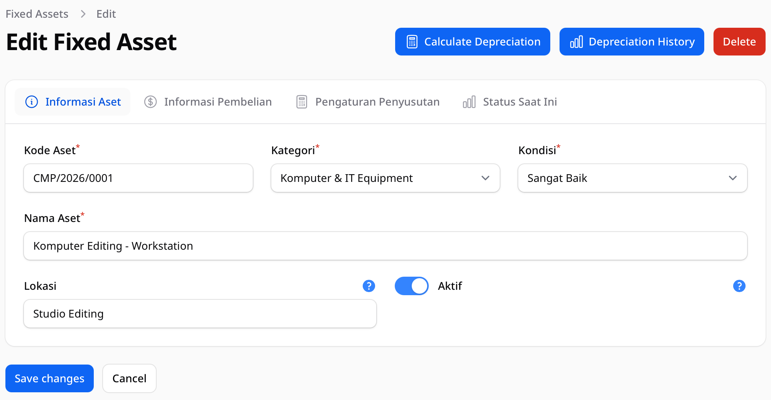Click the dollar icon on Informasi Pembelian tab

(x=150, y=102)
